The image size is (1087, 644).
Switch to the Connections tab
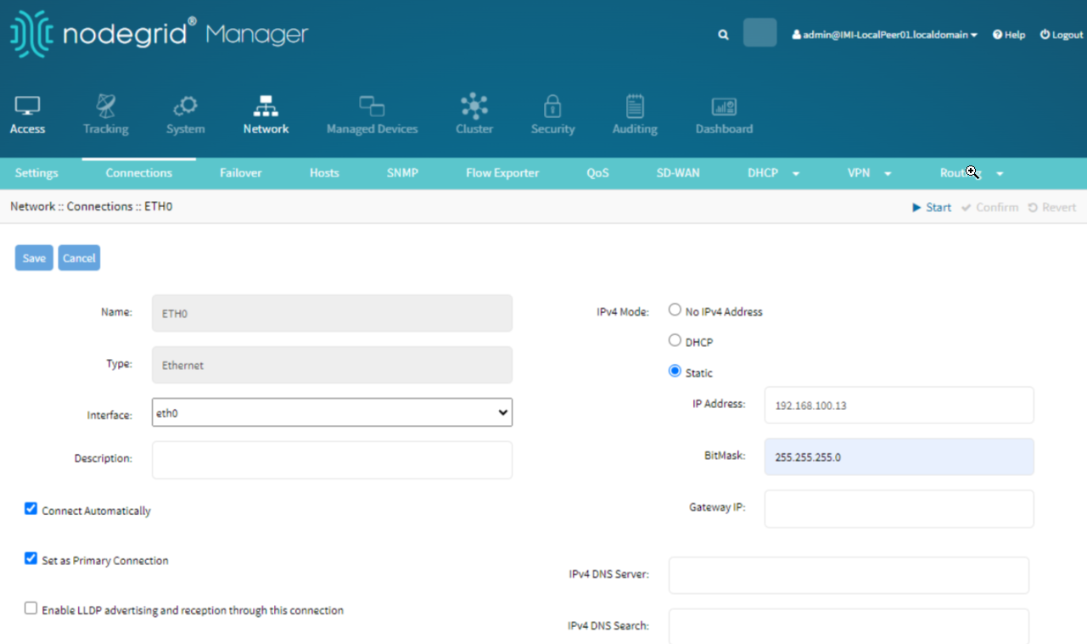pos(139,173)
